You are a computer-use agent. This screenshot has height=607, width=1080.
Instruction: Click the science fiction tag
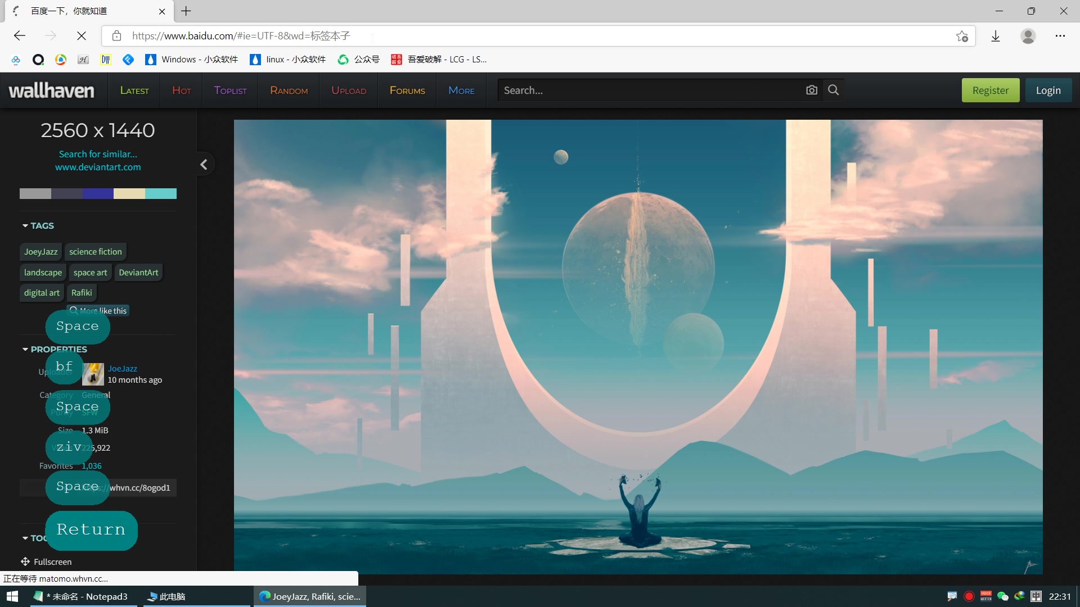point(95,252)
